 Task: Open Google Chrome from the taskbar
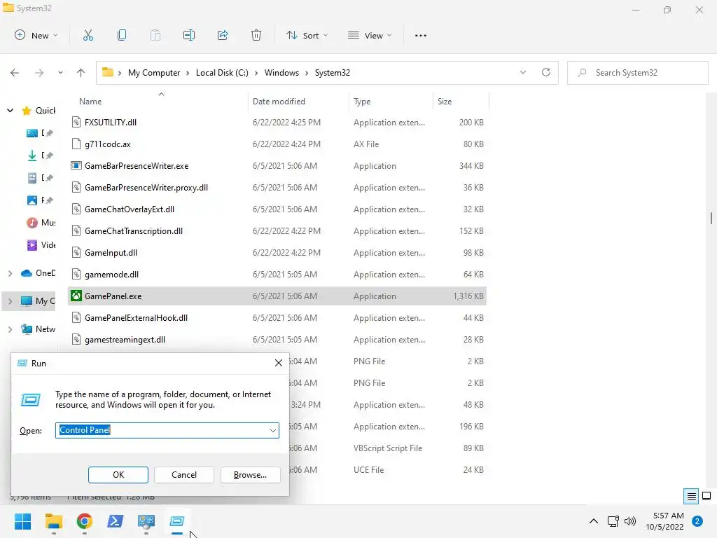click(x=85, y=521)
